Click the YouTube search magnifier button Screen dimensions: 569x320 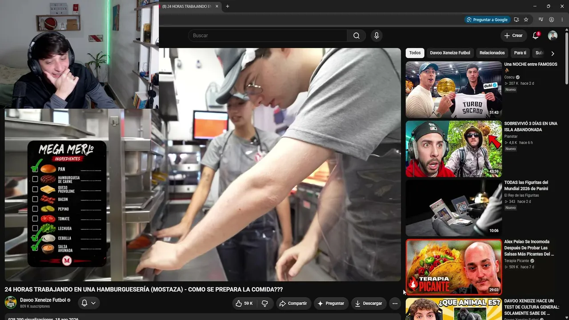(357, 36)
